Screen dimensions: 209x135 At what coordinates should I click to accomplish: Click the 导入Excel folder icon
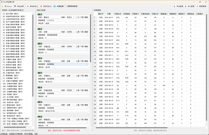(x=2, y=6)
